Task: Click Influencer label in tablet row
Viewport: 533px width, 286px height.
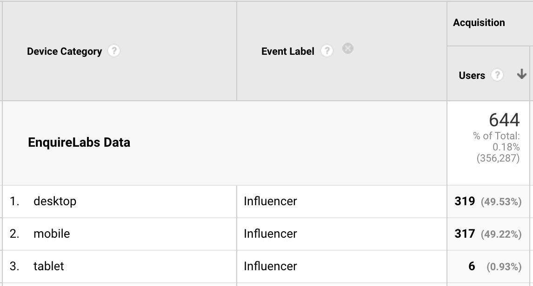Action: [270, 266]
